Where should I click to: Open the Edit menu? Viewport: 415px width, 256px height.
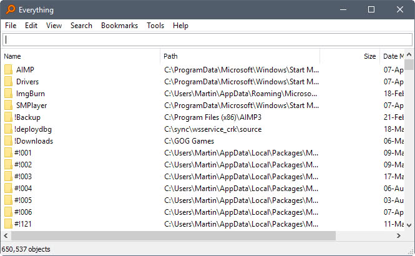point(31,26)
